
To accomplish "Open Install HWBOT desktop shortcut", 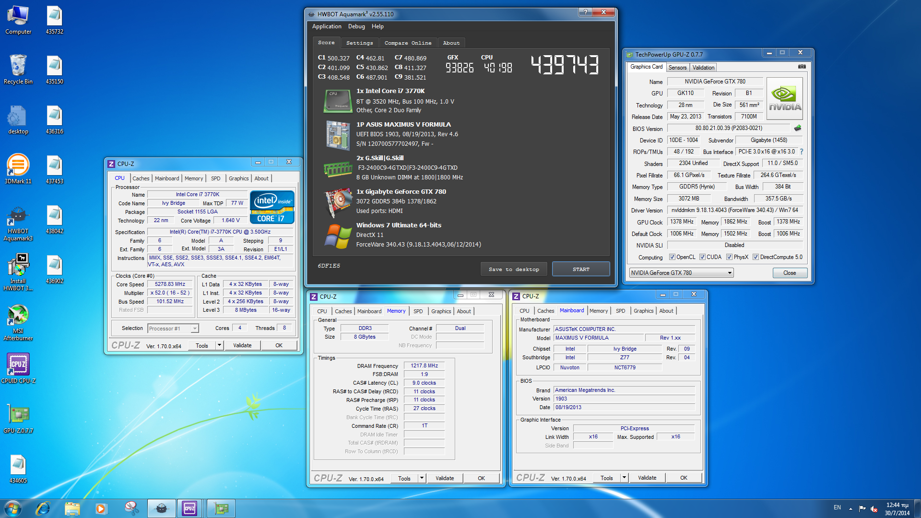I will (18, 273).
